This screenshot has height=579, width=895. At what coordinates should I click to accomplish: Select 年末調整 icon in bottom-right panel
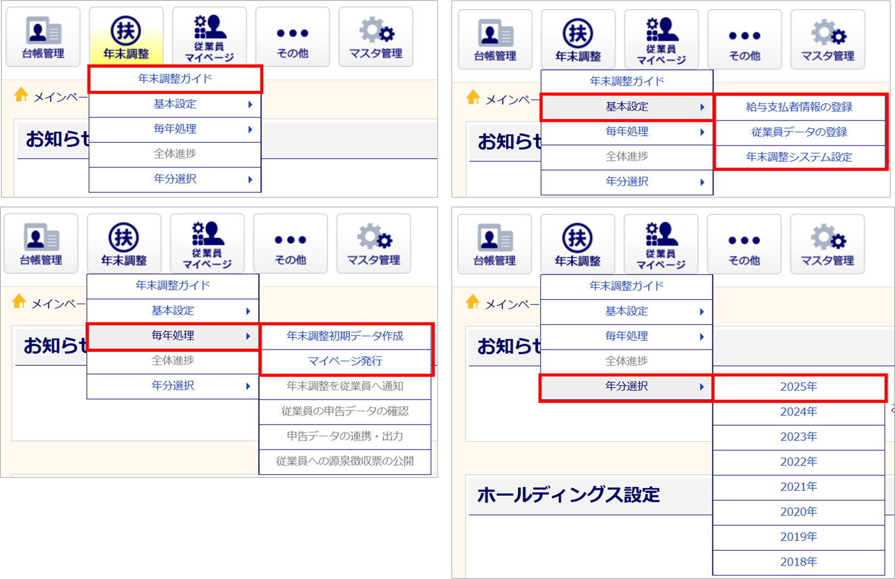[577, 244]
